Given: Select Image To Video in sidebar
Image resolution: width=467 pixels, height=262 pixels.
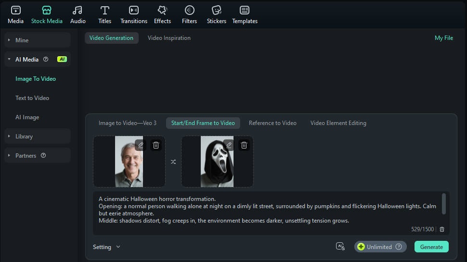Looking at the screenshot, I should tap(36, 79).
